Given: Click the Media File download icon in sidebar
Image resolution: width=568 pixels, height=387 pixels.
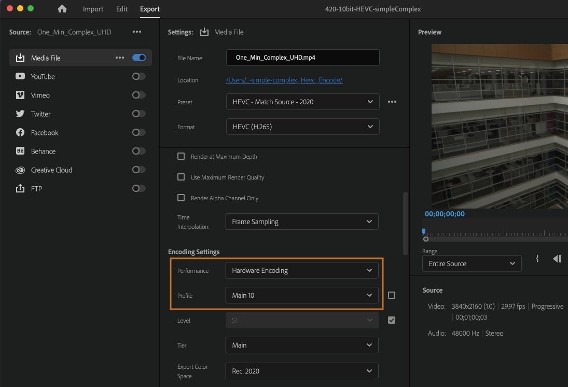Looking at the screenshot, I should [20, 58].
